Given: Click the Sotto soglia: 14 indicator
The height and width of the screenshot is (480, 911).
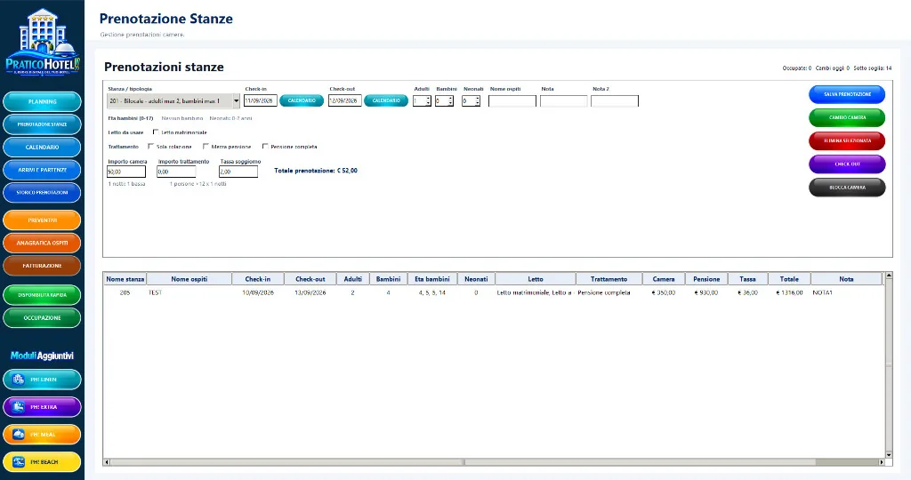Looking at the screenshot, I should [x=872, y=68].
